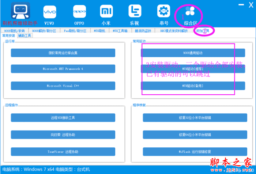Viewport: 256px width, 174px height.
Task: Open the 酷派防盗锁 tab
Action: point(143,31)
